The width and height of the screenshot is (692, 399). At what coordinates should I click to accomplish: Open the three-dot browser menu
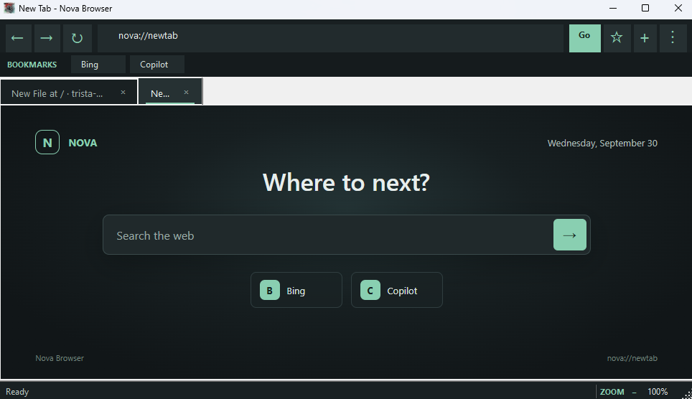(673, 39)
